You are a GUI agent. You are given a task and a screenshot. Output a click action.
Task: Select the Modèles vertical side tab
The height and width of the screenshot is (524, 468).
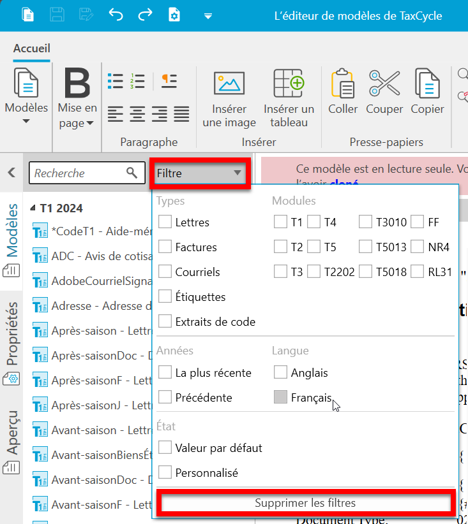coord(11,240)
